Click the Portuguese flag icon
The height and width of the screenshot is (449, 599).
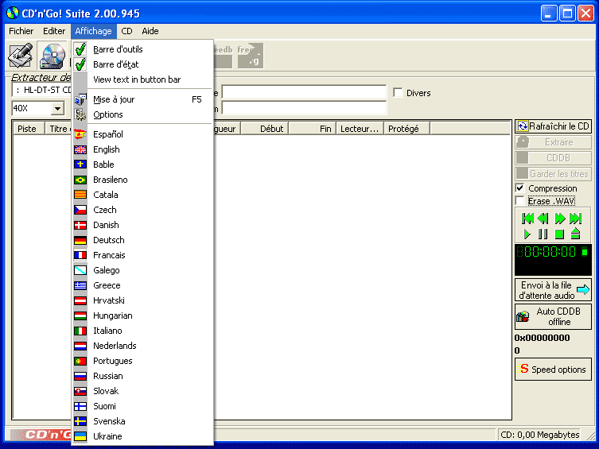(x=80, y=361)
